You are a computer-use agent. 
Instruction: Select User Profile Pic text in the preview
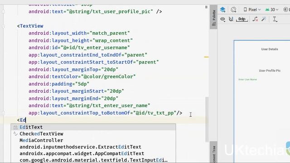pyautogui.click(x=270, y=71)
